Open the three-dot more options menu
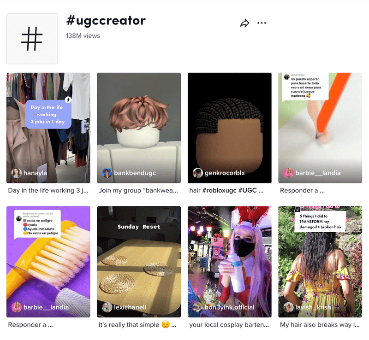Screen dimensions: 369x340 click(262, 23)
